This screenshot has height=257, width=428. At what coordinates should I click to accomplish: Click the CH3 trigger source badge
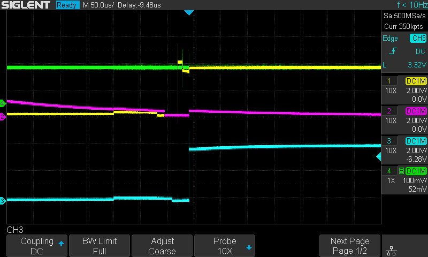click(x=418, y=38)
